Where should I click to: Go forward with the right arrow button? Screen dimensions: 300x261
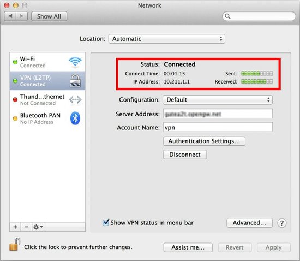(x=22, y=16)
